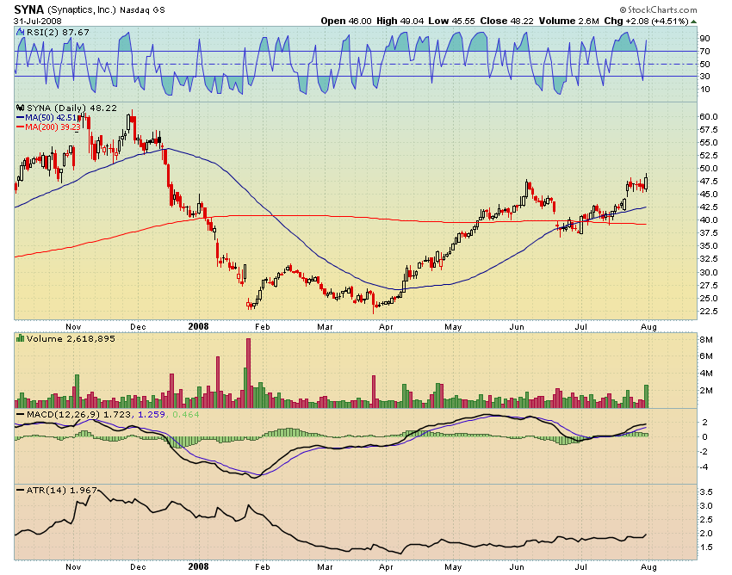Click the MA(200) 39.23 legend text

click(x=53, y=127)
